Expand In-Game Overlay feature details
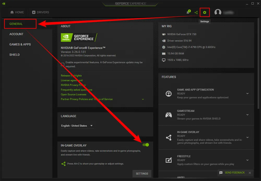The width and height of the screenshot is (261, 181). [x=247, y=137]
